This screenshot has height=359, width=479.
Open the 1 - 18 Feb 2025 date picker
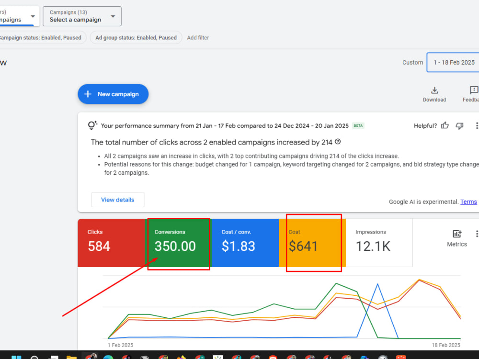point(453,62)
